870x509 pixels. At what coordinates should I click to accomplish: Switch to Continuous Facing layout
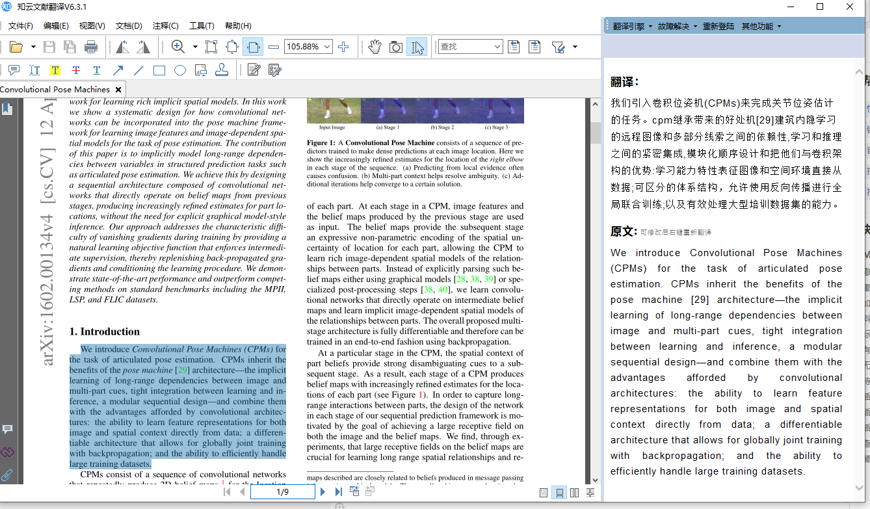590,493
